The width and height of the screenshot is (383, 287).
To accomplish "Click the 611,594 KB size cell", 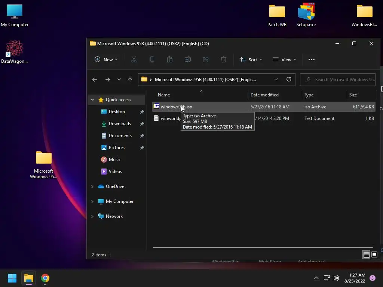I will 363,107.
